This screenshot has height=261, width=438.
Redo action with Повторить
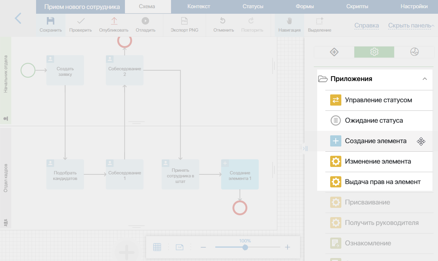coord(252,25)
